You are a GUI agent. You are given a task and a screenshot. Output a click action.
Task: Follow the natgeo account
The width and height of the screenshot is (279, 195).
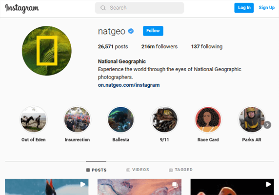click(x=153, y=31)
